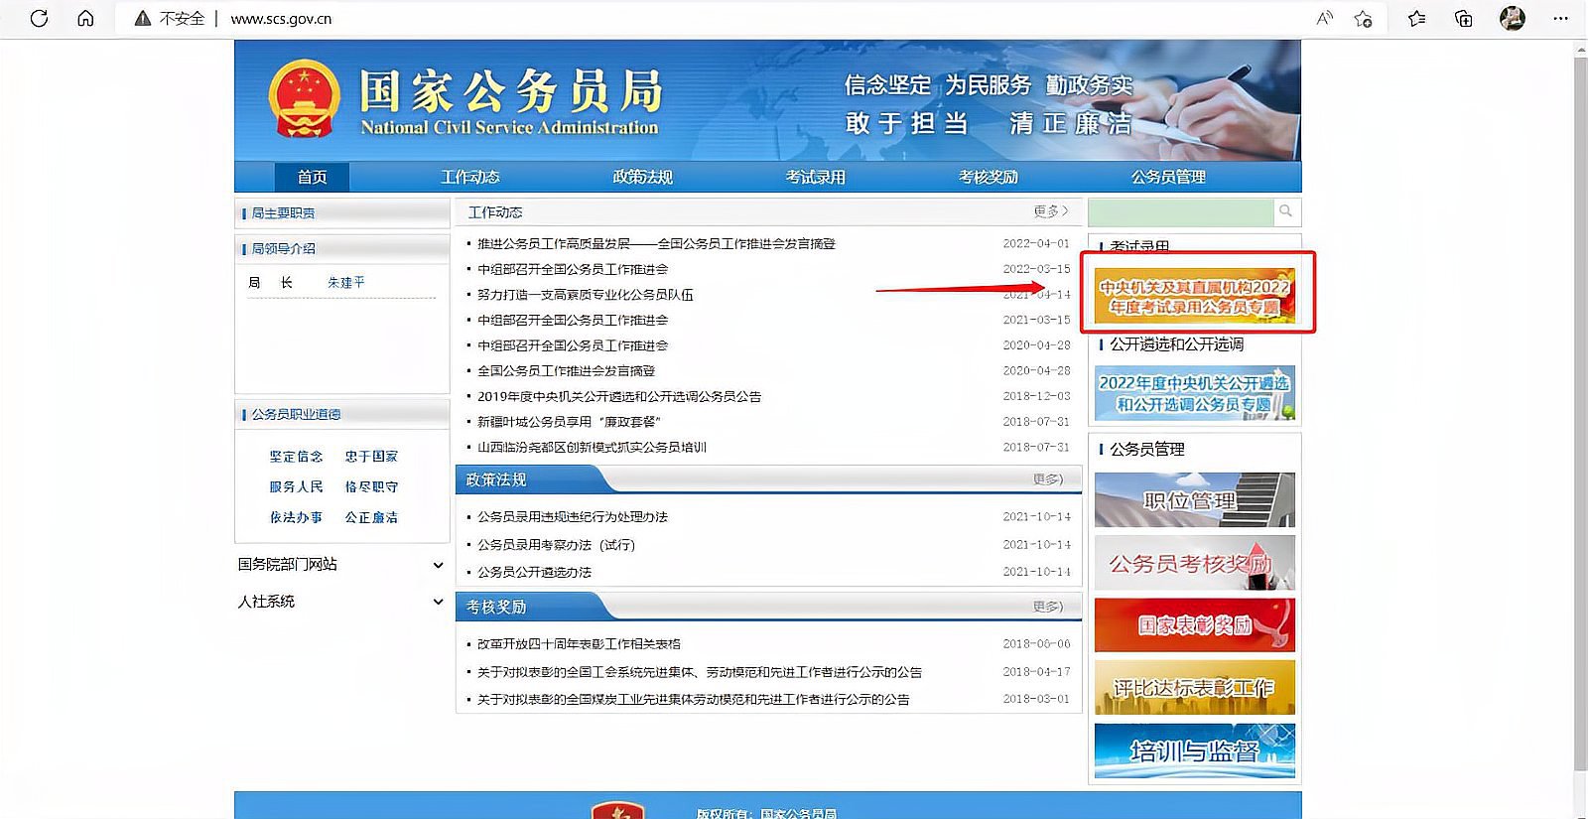The width and height of the screenshot is (1588, 819).
Task: Open the 局主要职责 sidebar link
Action: [x=283, y=213]
